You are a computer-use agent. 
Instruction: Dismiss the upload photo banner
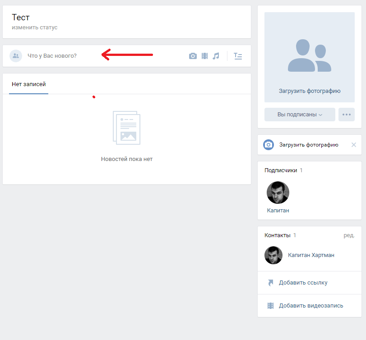[x=354, y=145]
